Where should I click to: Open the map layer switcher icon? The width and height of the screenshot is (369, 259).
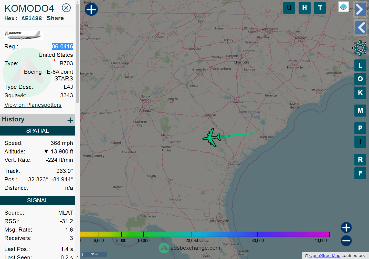[x=344, y=7]
